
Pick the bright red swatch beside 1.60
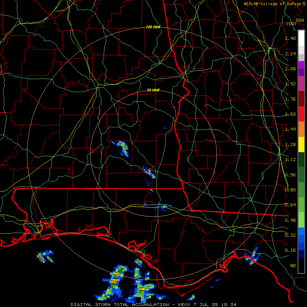coord(301,114)
